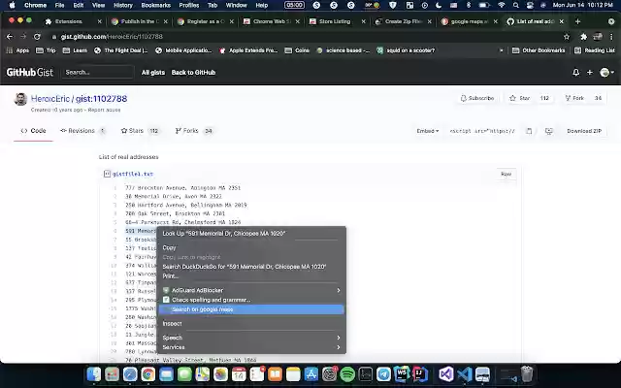Open Spotlight search in menu bar

[x=515, y=5]
